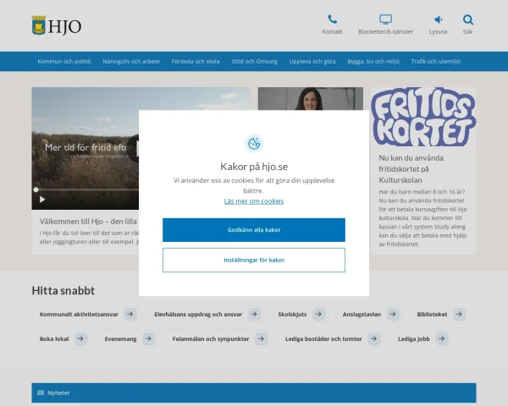Screen dimensions: 508x406
Task: Open Förskola och skola menu
Action: [x=196, y=61]
